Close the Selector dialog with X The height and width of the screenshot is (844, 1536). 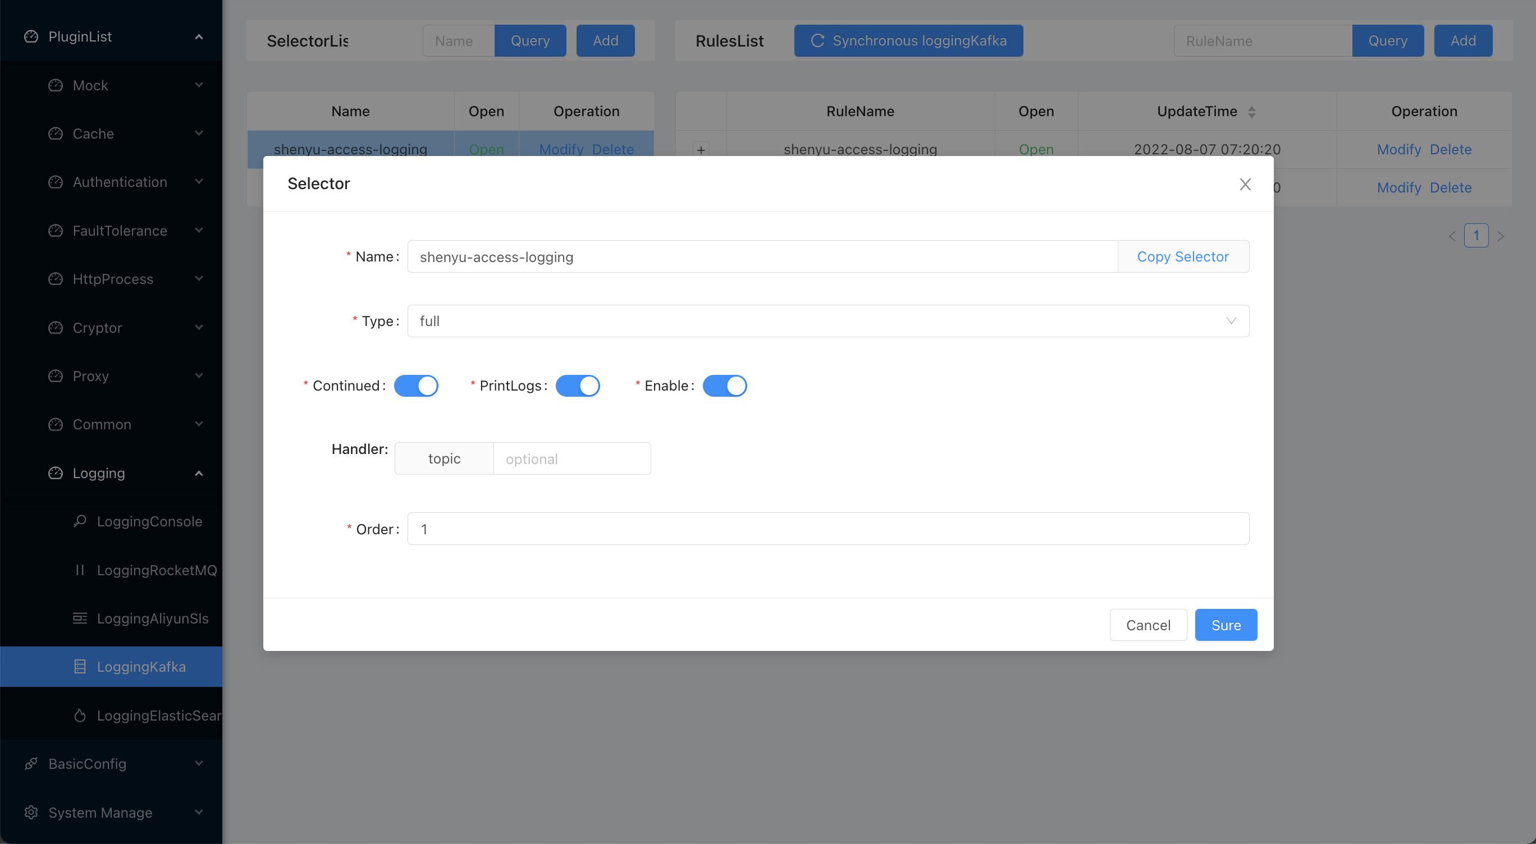1245,184
